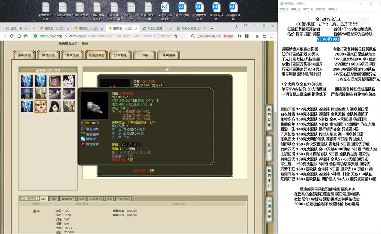
Task: Open the browser apps grid icon
Action: [x=247, y=36]
